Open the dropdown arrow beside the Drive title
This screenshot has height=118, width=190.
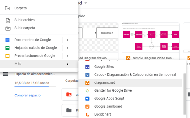point(86,3)
